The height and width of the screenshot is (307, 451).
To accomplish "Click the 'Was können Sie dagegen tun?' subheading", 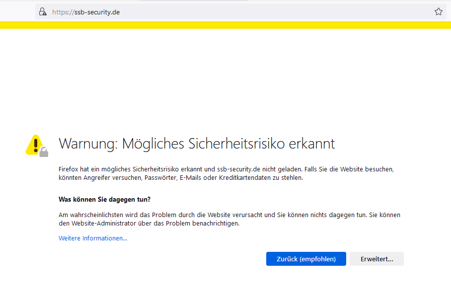I will coord(104,200).
